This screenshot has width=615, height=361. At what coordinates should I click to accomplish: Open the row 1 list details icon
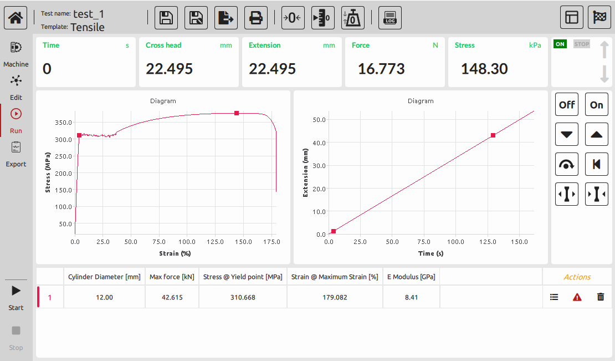(x=554, y=297)
